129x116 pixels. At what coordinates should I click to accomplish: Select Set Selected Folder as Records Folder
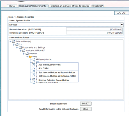pos(57,73)
